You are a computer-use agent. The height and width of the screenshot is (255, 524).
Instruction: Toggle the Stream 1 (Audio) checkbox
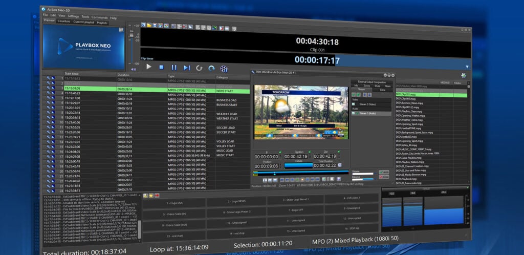click(x=353, y=113)
